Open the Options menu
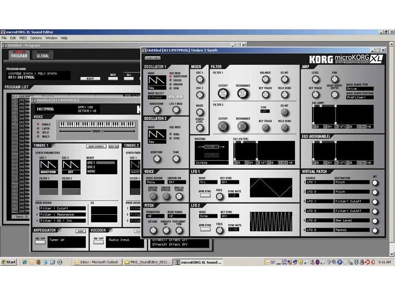The width and height of the screenshot is (395, 296). click(36, 38)
